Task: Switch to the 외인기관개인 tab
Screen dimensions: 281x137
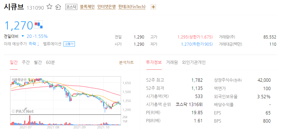Action: [x=194, y=62]
